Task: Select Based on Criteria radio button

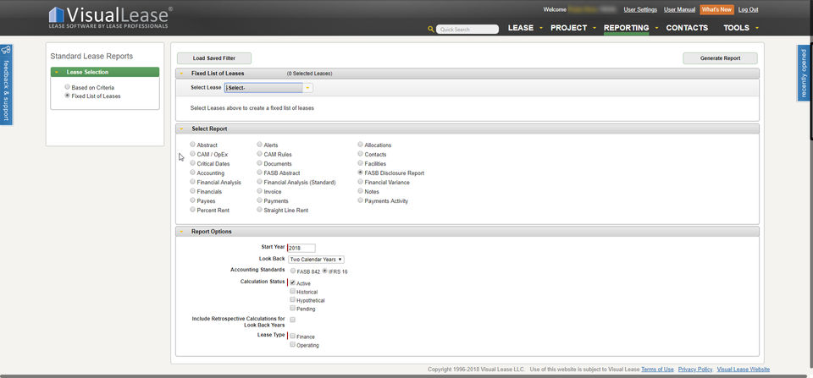Action: pos(68,87)
